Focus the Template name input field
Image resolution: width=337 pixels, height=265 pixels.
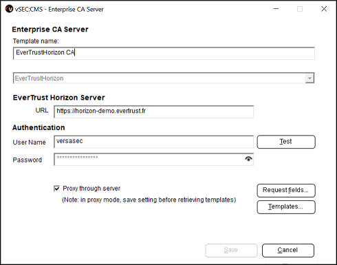point(164,54)
